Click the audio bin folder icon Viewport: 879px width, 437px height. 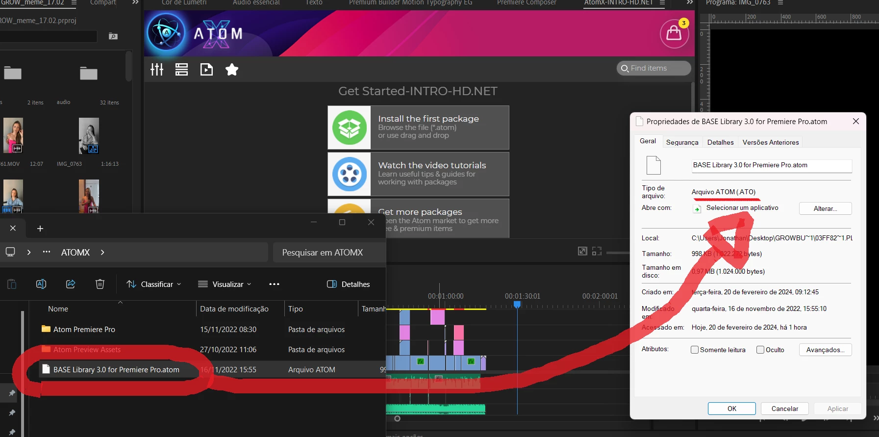[89, 73]
